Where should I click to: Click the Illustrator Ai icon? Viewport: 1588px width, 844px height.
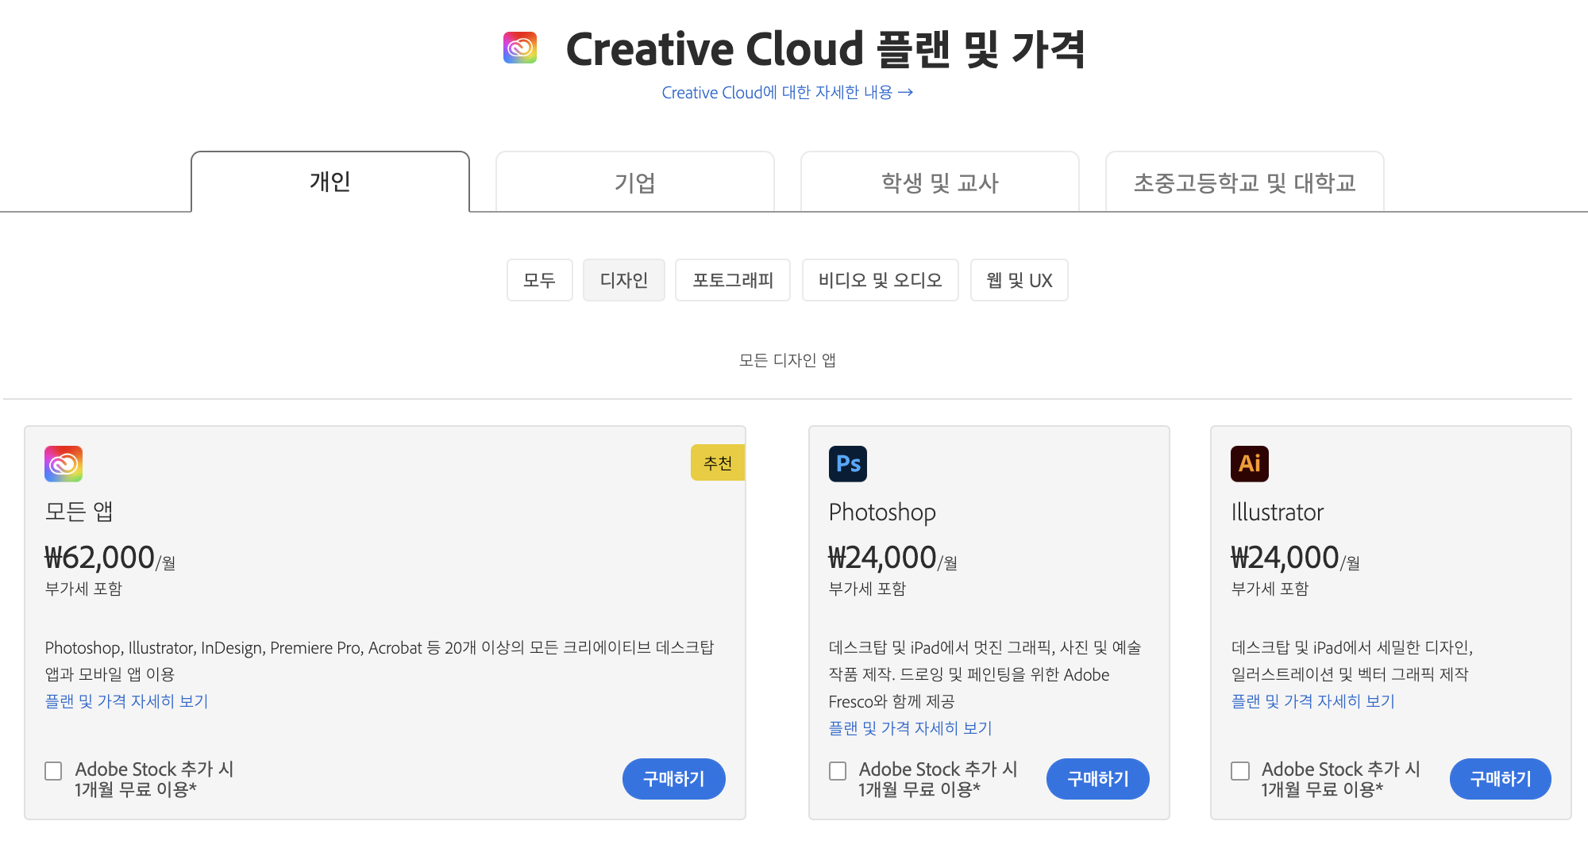point(1250,464)
